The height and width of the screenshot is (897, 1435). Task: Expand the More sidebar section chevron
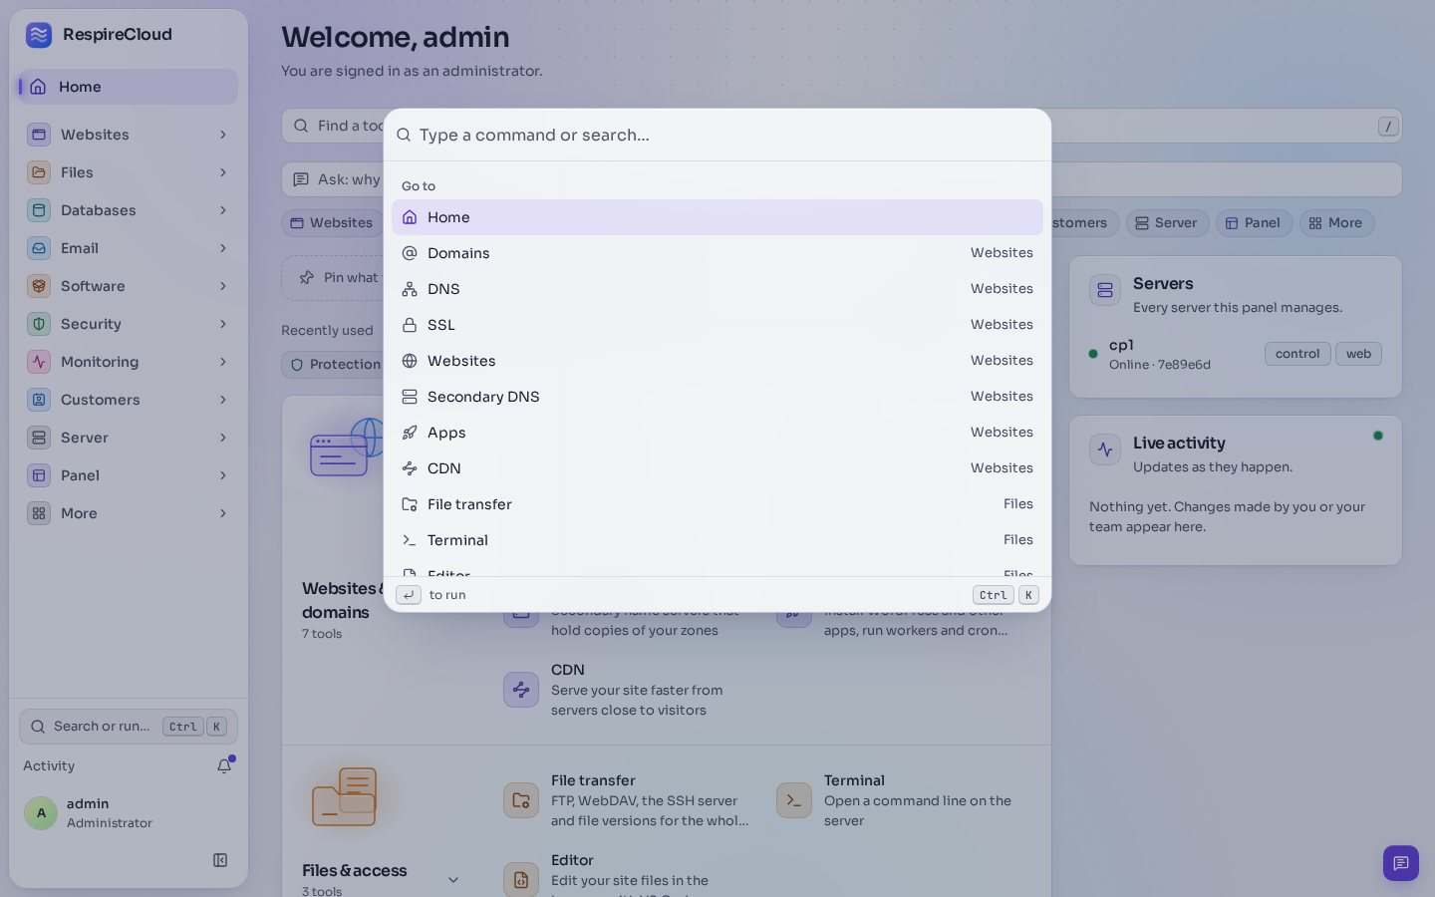click(223, 513)
